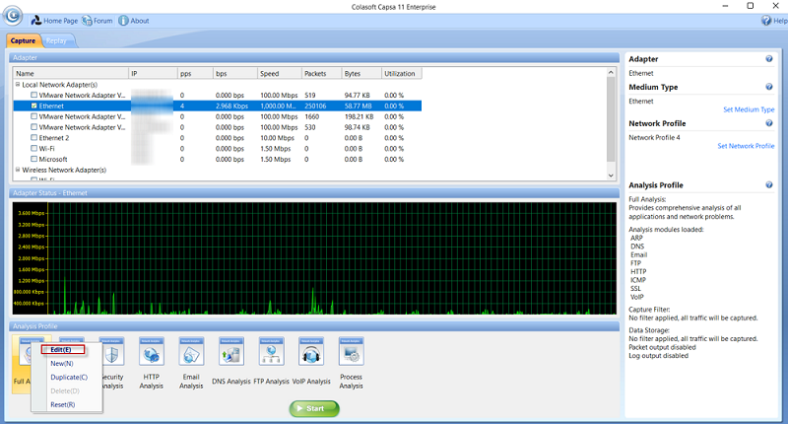Click the 94.77 KB bytes cell
The image size is (788, 424).
pyautogui.click(x=358, y=95)
